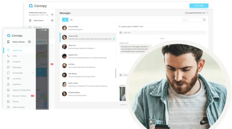Select the Amanda Walters conversation name
This screenshot has width=232, height=129.
click(x=74, y=93)
